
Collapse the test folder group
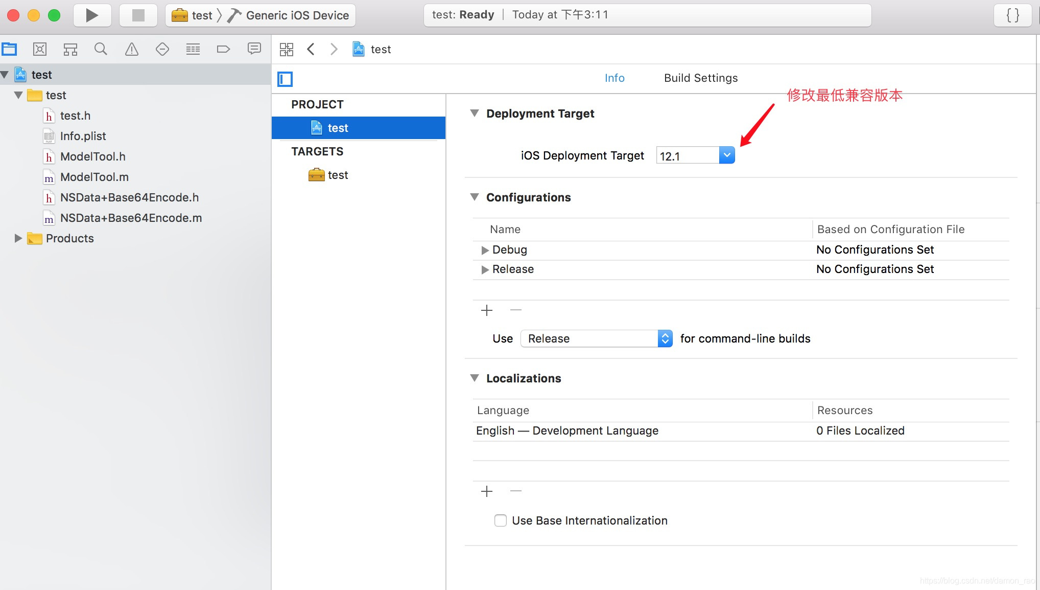coord(18,95)
